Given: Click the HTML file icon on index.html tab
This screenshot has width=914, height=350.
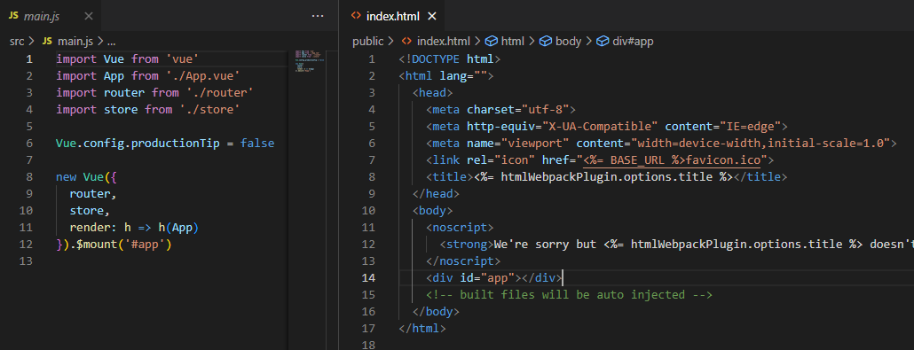Looking at the screenshot, I should tap(356, 16).
